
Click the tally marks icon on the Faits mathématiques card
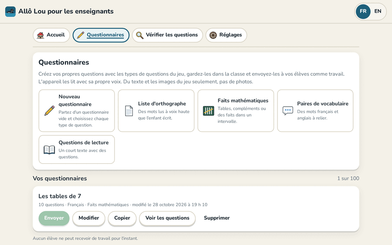(x=209, y=111)
